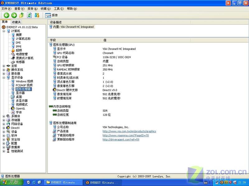
Task: Expand the 网络设备 tree node
Action: 4,124
